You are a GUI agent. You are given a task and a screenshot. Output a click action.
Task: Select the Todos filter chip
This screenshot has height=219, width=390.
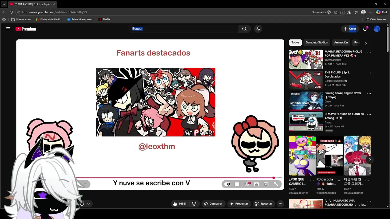[295, 43]
